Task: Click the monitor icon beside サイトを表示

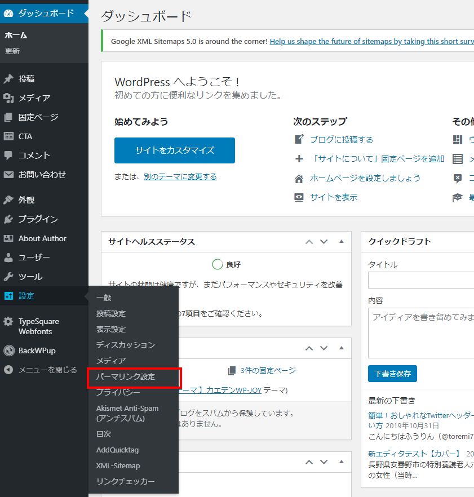Action: (x=299, y=197)
